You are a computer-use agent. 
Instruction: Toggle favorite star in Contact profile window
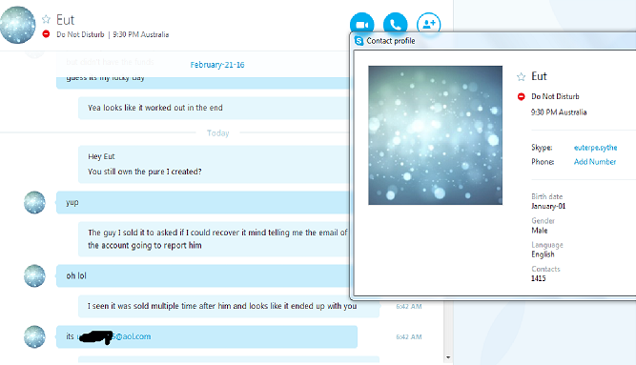click(522, 76)
